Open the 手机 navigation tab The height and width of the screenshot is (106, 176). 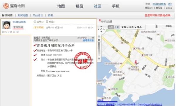[x=116, y=6]
